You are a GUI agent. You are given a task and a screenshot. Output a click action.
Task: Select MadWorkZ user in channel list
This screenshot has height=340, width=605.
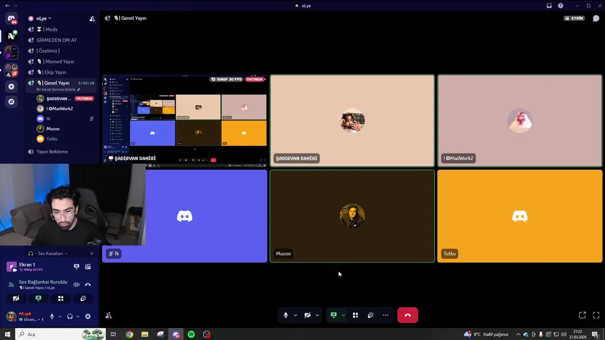coord(65,109)
